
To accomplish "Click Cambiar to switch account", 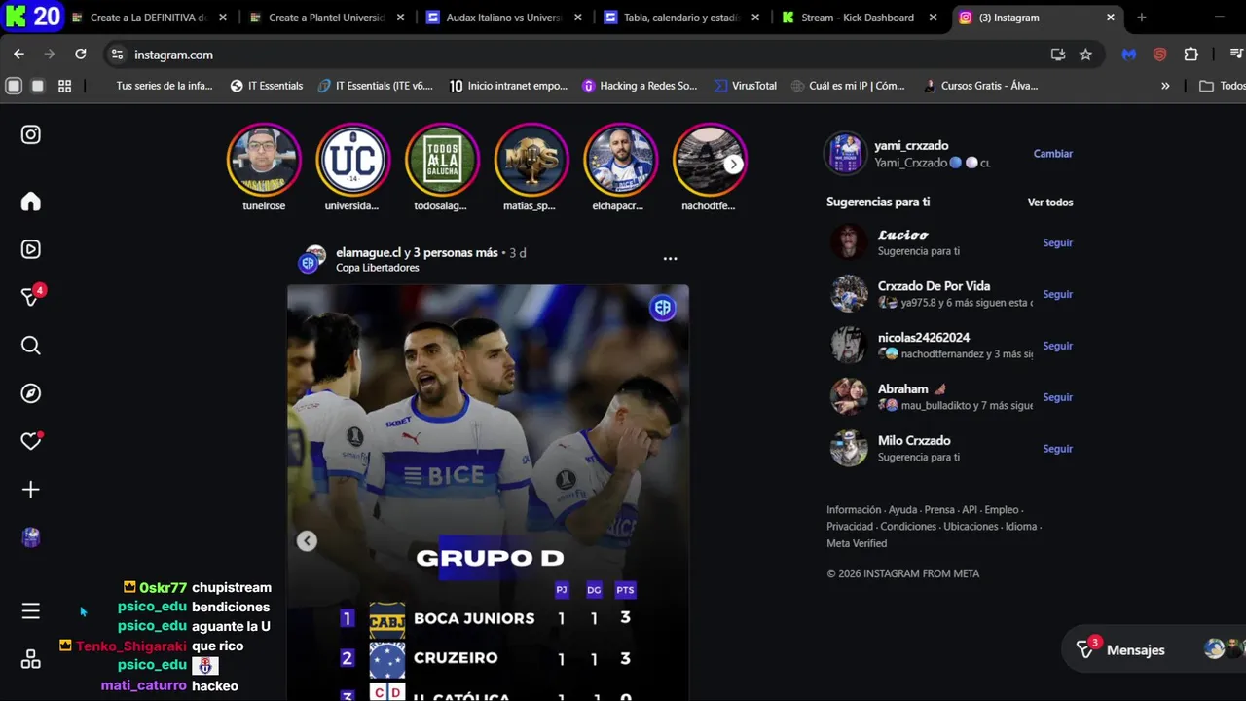I will tap(1052, 154).
